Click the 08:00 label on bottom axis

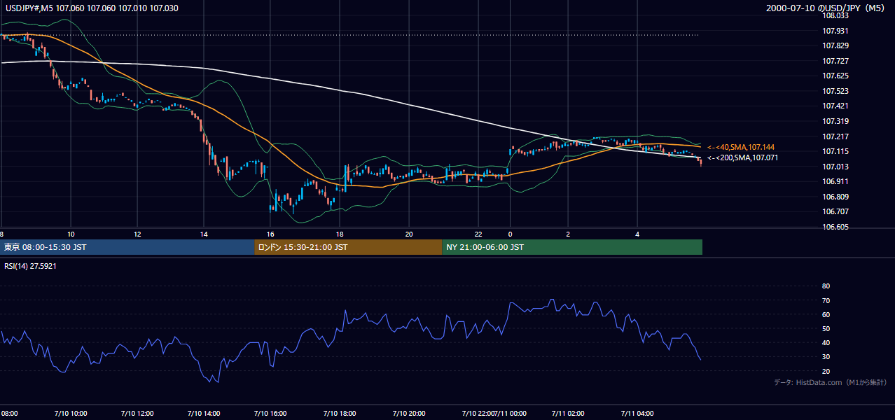pos(9,413)
